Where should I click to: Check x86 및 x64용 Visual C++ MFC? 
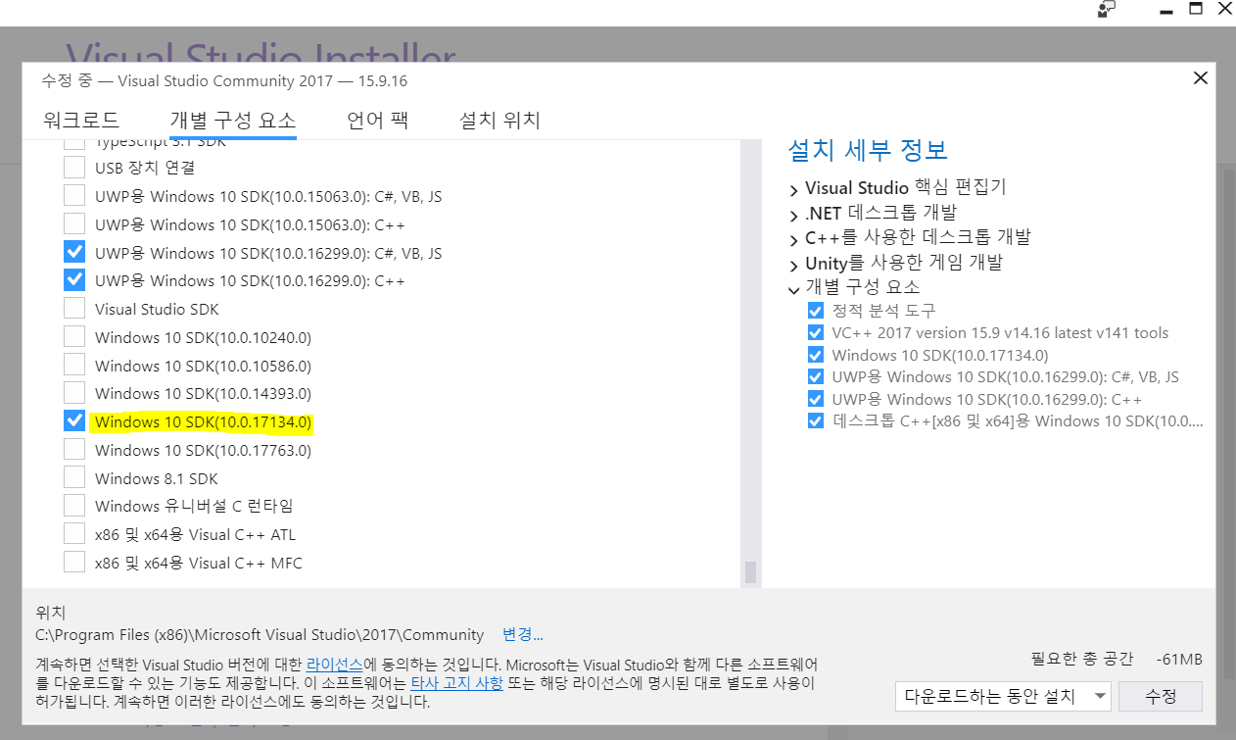pos(74,563)
